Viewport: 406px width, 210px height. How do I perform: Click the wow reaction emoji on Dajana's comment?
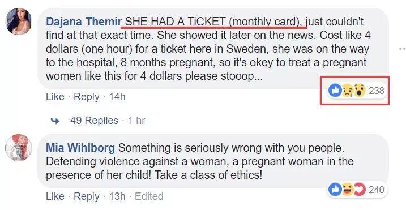pyautogui.click(x=359, y=91)
